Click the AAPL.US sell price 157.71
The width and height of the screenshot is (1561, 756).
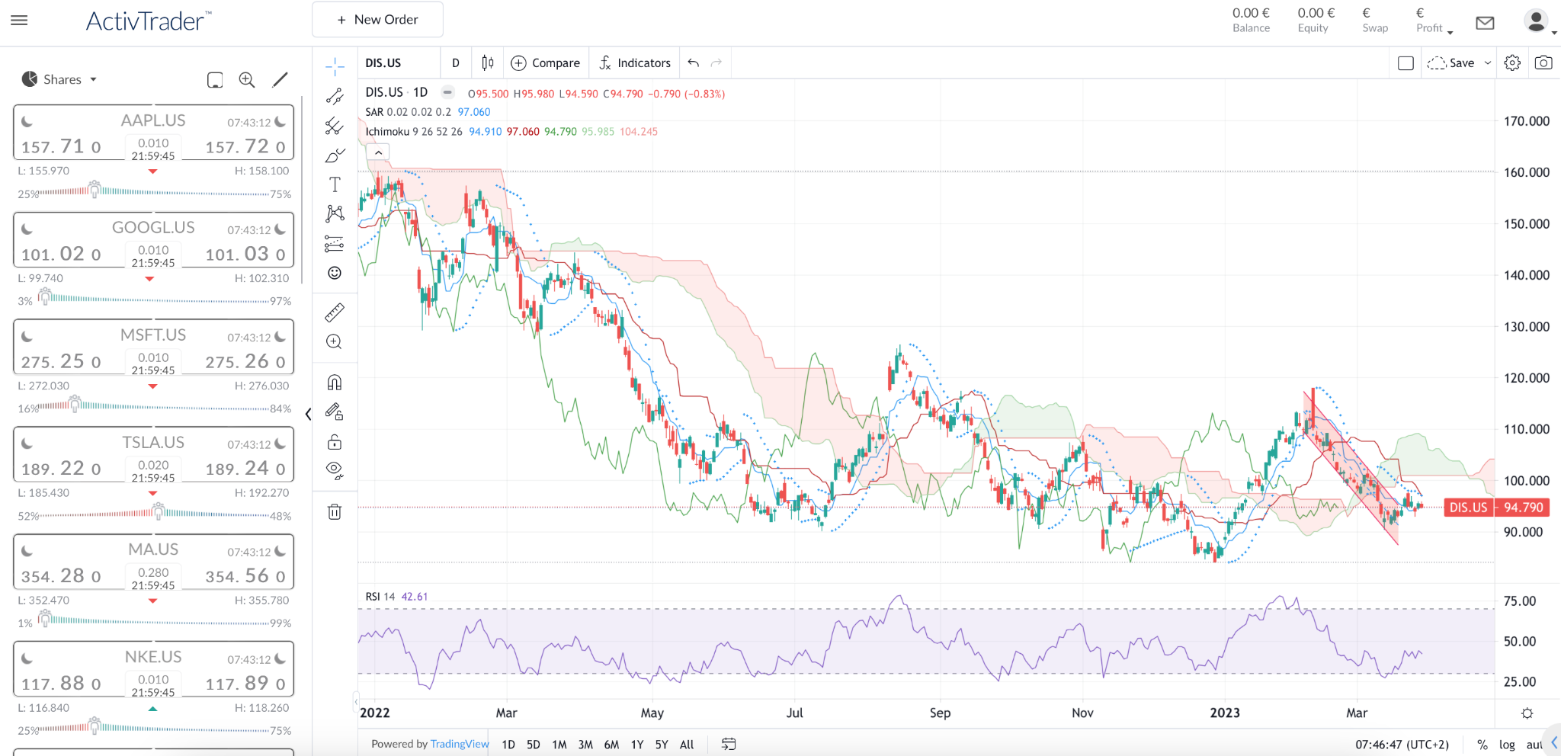61,146
